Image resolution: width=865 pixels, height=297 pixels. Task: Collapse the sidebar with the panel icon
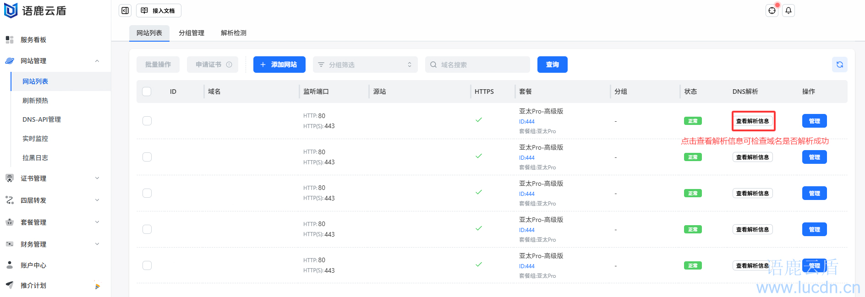point(125,11)
